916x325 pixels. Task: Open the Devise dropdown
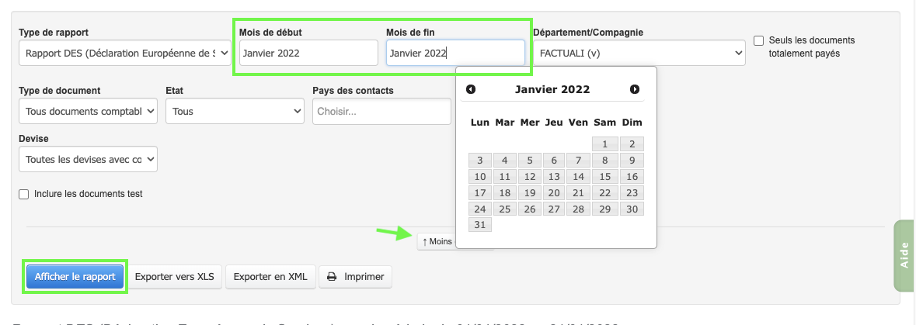(88, 160)
